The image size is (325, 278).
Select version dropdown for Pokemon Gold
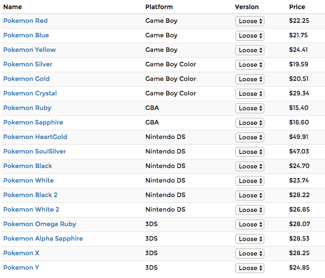(x=250, y=79)
